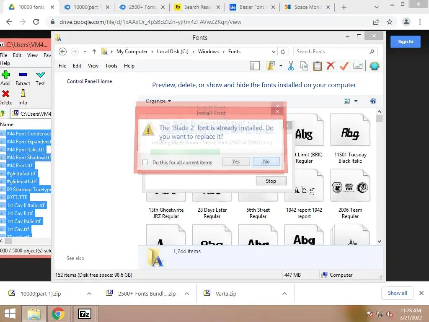Go up one folder level in Fonts window
The height and width of the screenshot is (322, 429).
point(94,52)
